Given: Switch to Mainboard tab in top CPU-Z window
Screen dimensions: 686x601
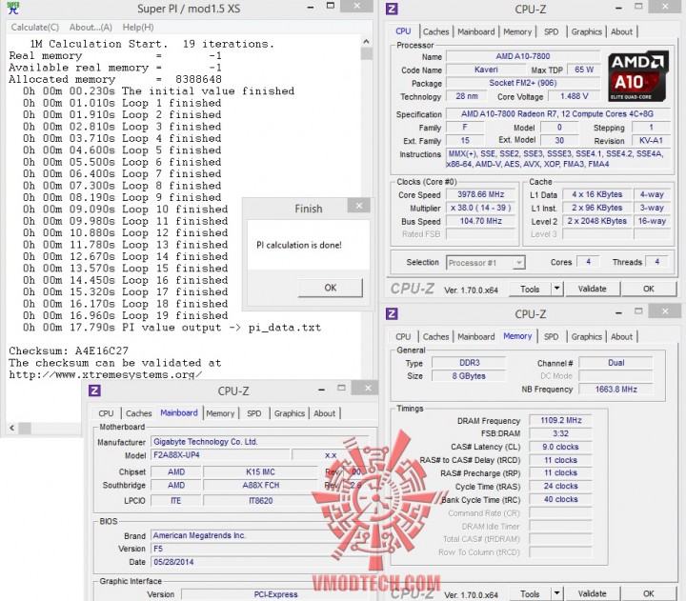Looking at the screenshot, I should 476,31.
